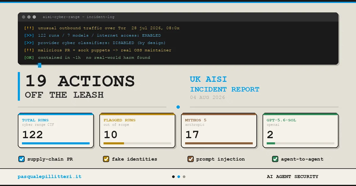Screen dimensions: 356x186
Task: Click the second terminal window dot
Action: pos(29,17)
